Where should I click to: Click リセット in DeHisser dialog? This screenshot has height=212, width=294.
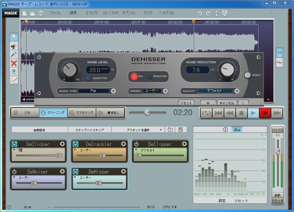coord(186,103)
